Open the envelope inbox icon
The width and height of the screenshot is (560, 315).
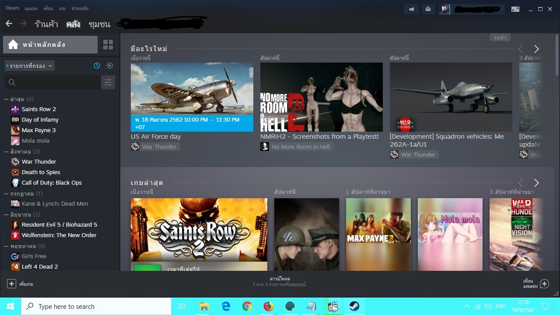tap(428, 9)
